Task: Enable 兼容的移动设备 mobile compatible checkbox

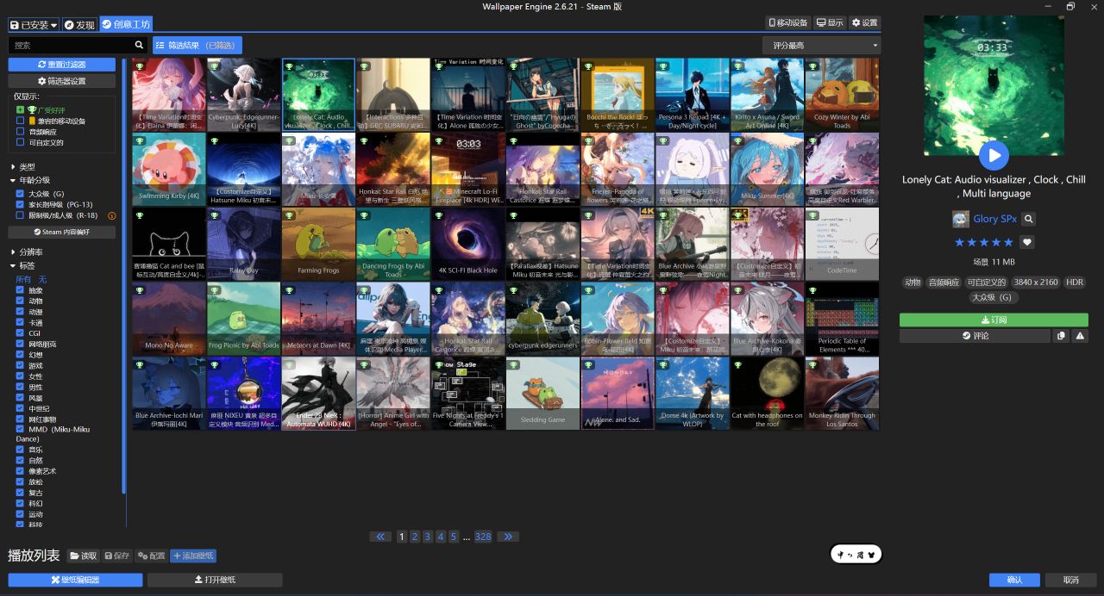Action: 20,121
